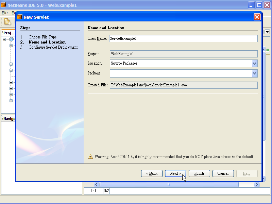Image resolution: width=272 pixels, height=204 pixels.
Task: Click the editor horizontal scrollbar right arrow
Action: click(257, 184)
